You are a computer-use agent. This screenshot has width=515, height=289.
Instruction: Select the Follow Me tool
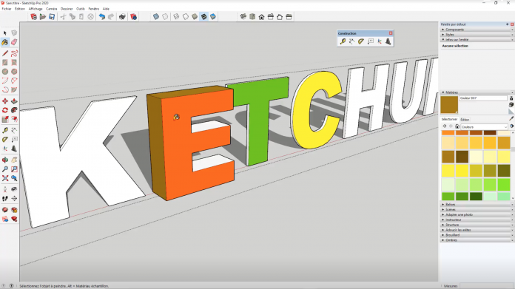pos(14,110)
